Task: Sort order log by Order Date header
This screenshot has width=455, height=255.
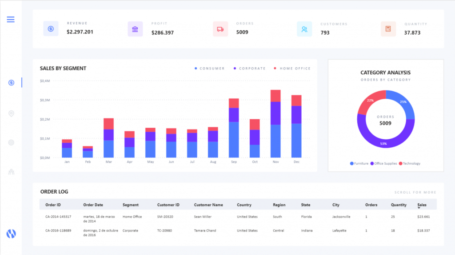Action: coord(93,205)
